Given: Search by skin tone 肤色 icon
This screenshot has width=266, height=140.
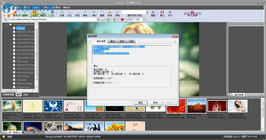Looking at the screenshot, I should pyautogui.click(x=110, y=13).
